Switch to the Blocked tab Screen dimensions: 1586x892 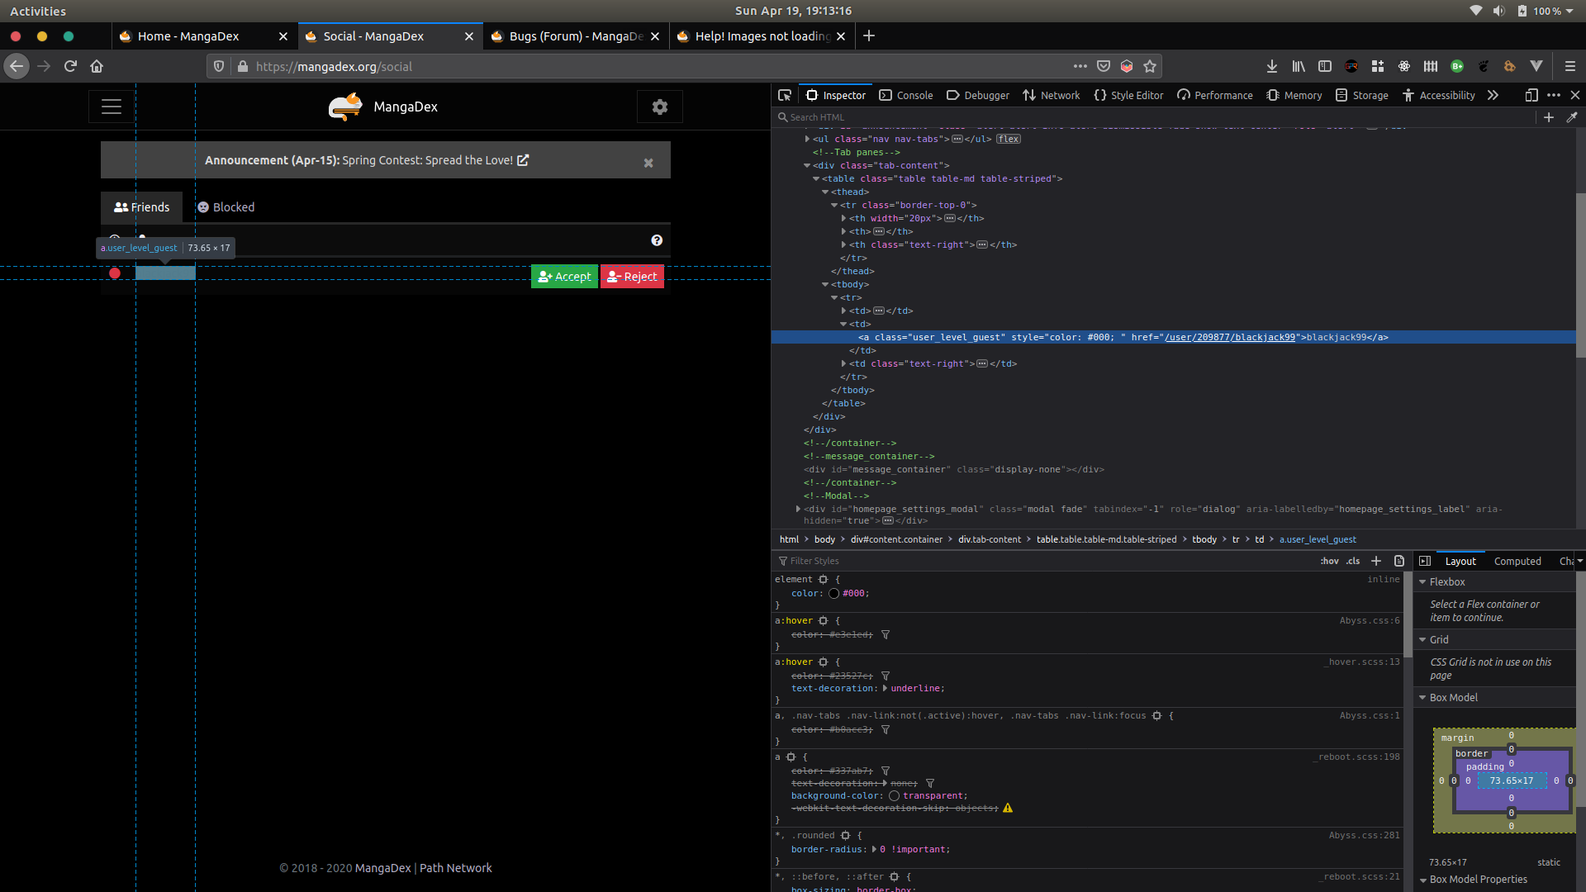pyautogui.click(x=226, y=207)
